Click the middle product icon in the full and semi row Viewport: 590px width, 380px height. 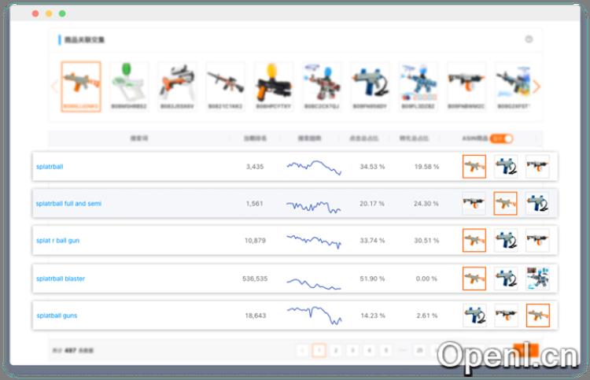click(505, 204)
